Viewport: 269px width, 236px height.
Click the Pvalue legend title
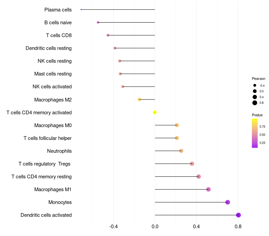click(257, 115)
